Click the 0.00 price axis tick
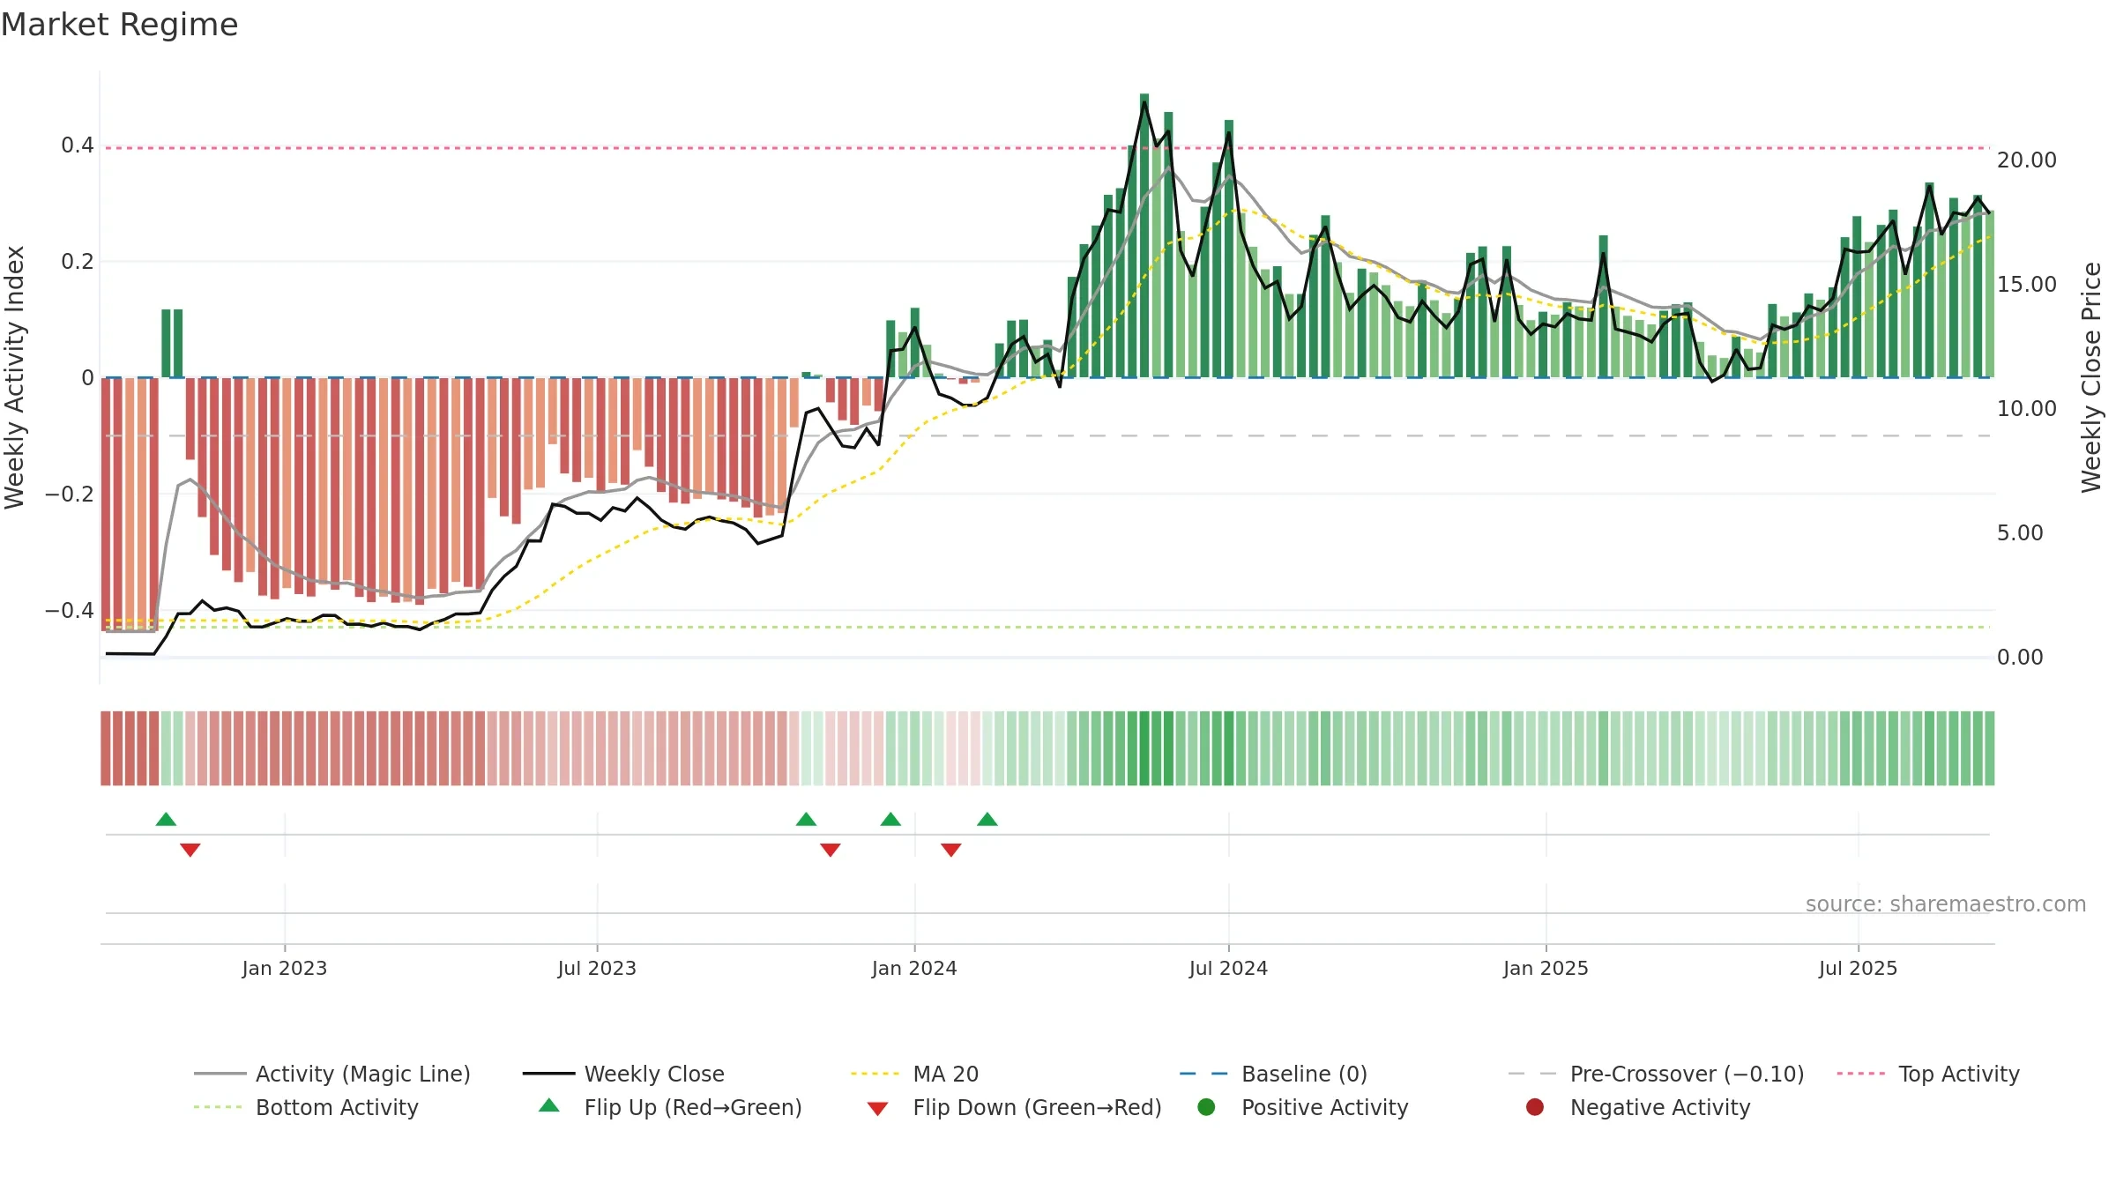The width and height of the screenshot is (2116, 1190). tap(2020, 658)
